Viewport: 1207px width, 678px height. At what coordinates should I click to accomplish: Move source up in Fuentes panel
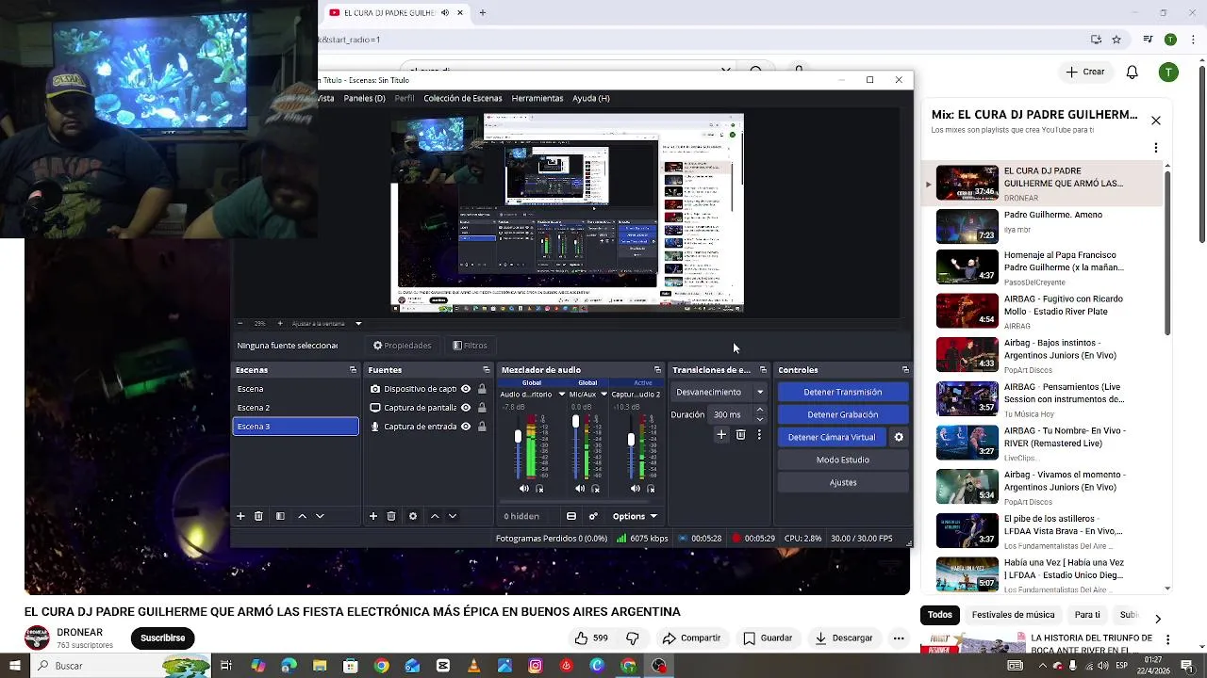coord(435,516)
